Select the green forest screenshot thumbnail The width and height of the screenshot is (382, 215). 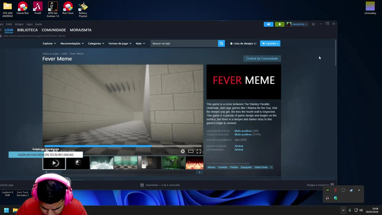click(173, 163)
